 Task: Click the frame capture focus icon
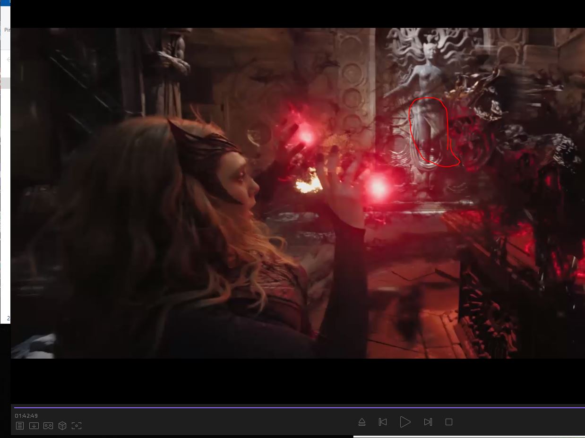(x=77, y=426)
